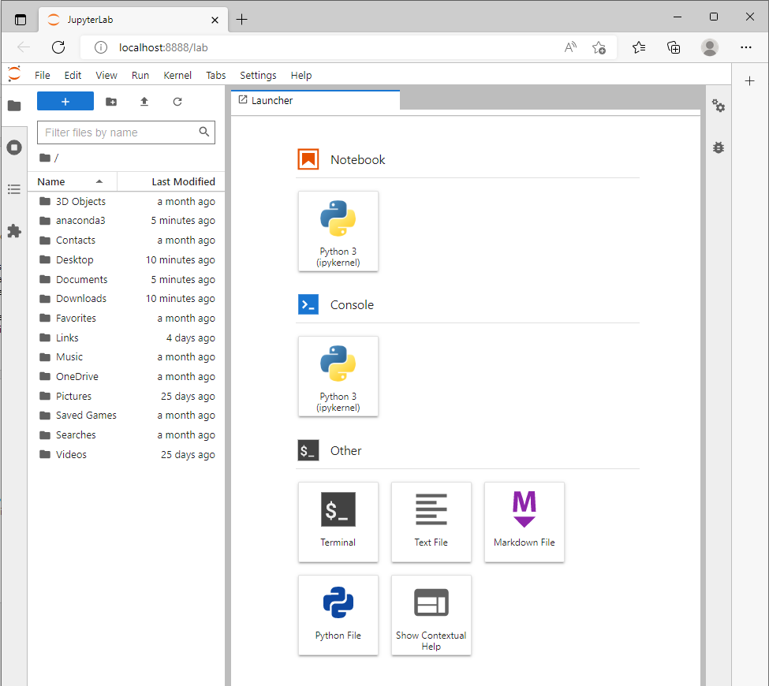769x686 pixels.
Task: Click the root folder breadcrumb icon
Action: tap(45, 158)
